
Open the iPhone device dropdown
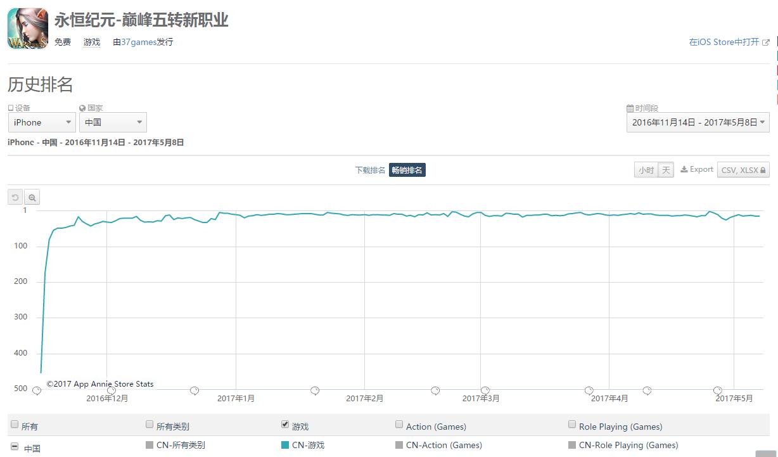pos(42,122)
